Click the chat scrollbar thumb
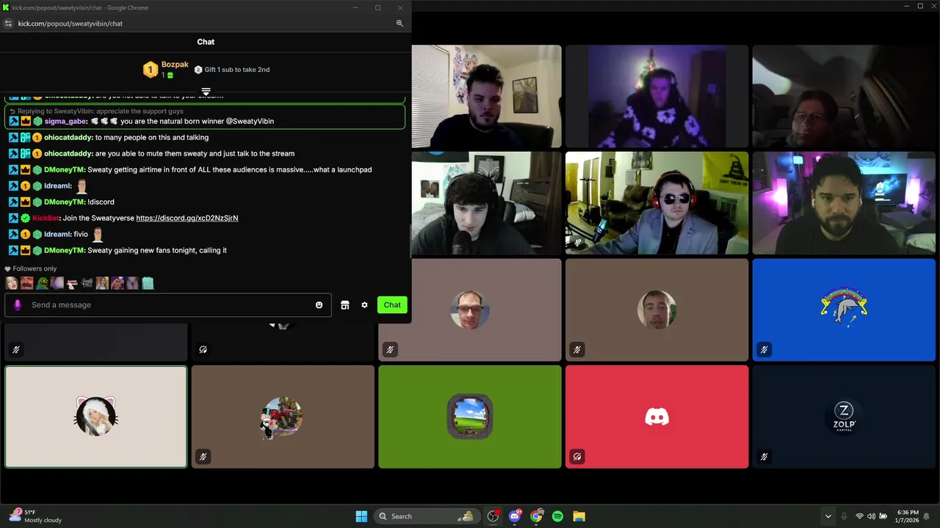This screenshot has width=940, height=528. [x=410, y=242]
